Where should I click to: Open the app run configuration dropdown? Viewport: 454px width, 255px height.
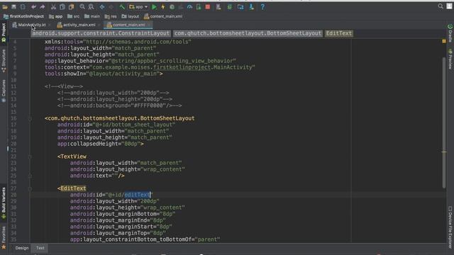138,6
